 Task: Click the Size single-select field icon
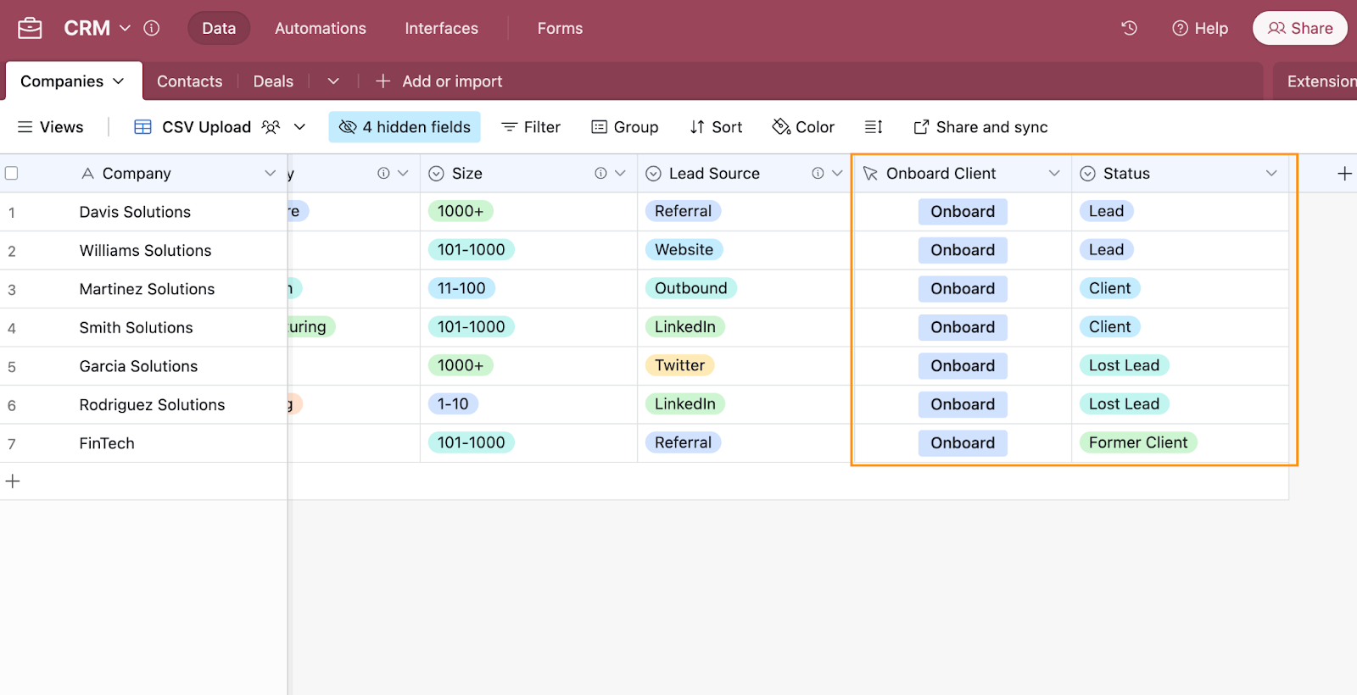pyautogui.click(x=437, y=174)
